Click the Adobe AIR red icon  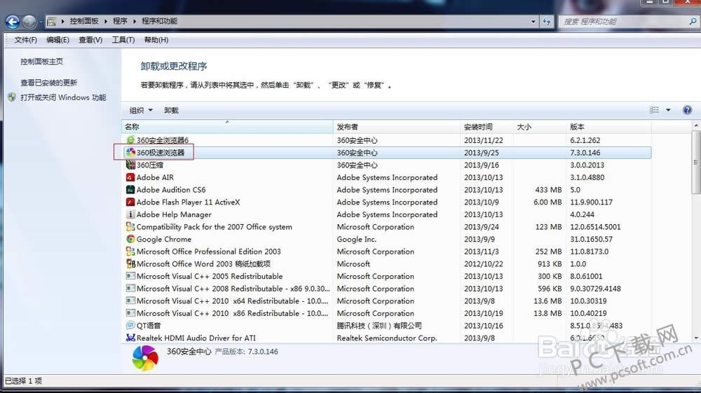[130, 177]
